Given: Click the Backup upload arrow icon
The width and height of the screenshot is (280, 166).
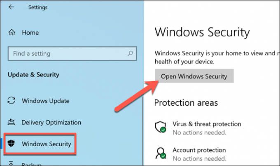Looking at the screenshot, I should (x=11, y=164).
